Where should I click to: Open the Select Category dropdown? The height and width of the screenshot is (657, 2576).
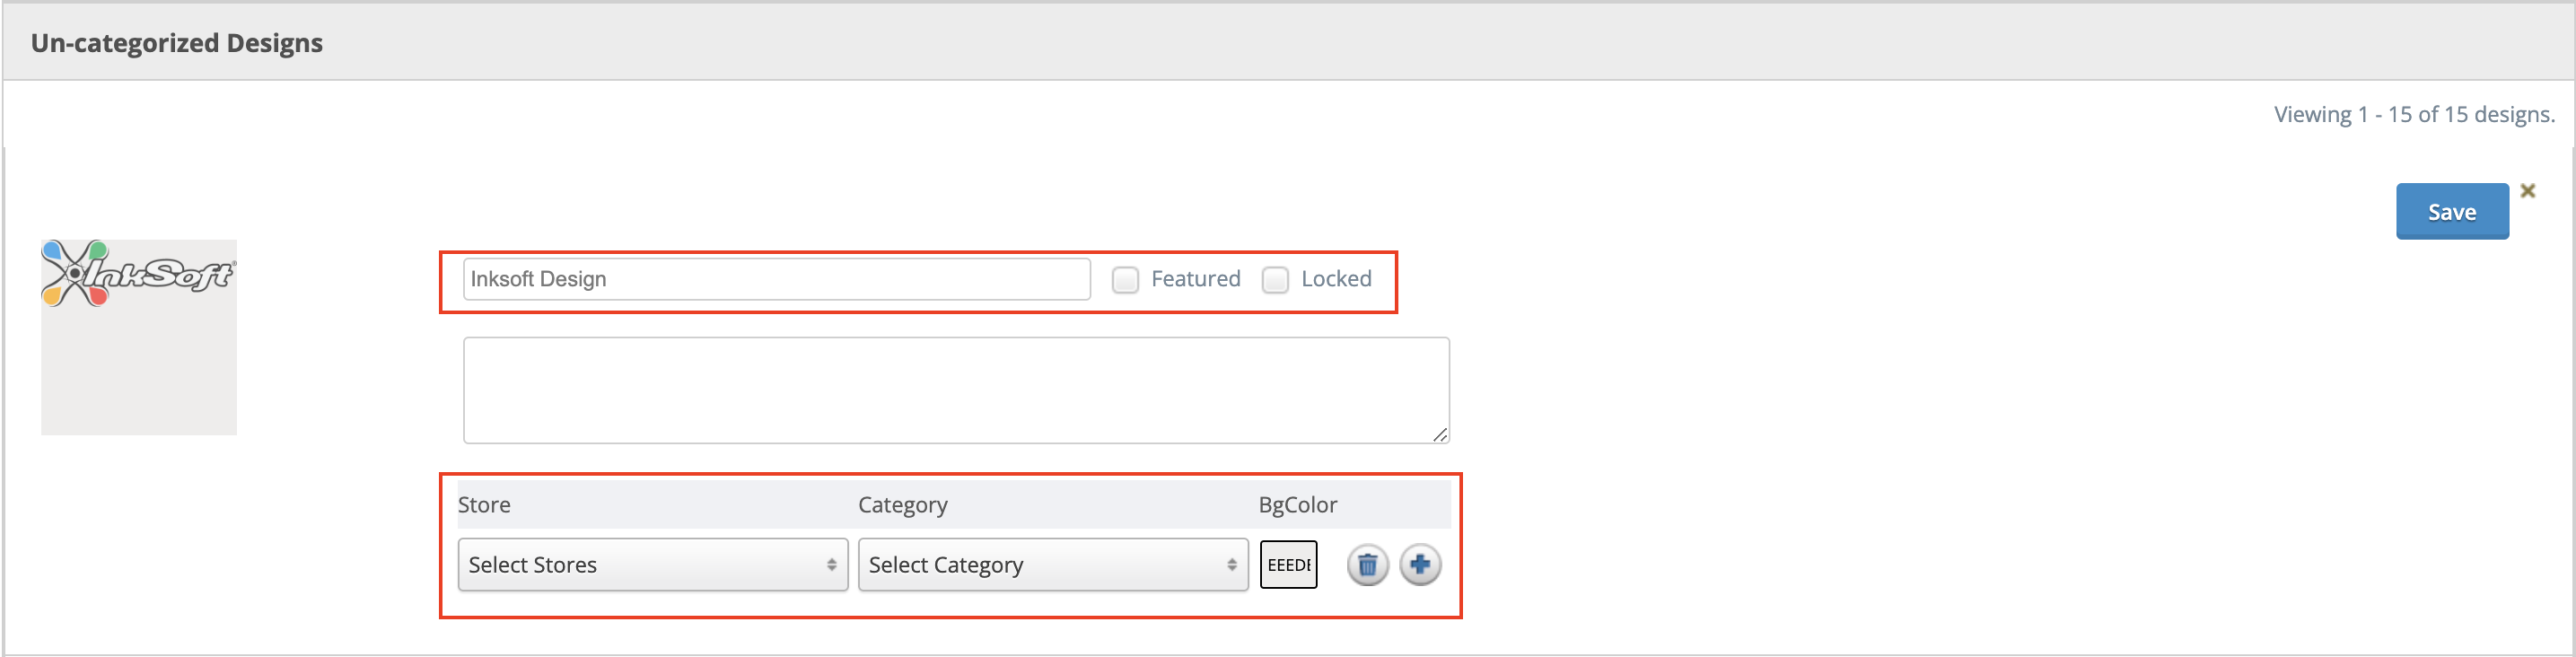pos(1052,565)
